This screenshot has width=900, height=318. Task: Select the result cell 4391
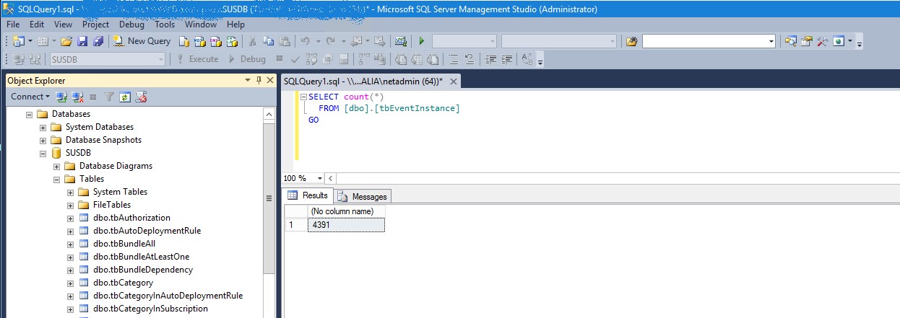[x=345, y=225]
